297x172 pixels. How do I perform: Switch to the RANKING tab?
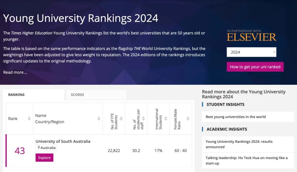tap(34, 95)
